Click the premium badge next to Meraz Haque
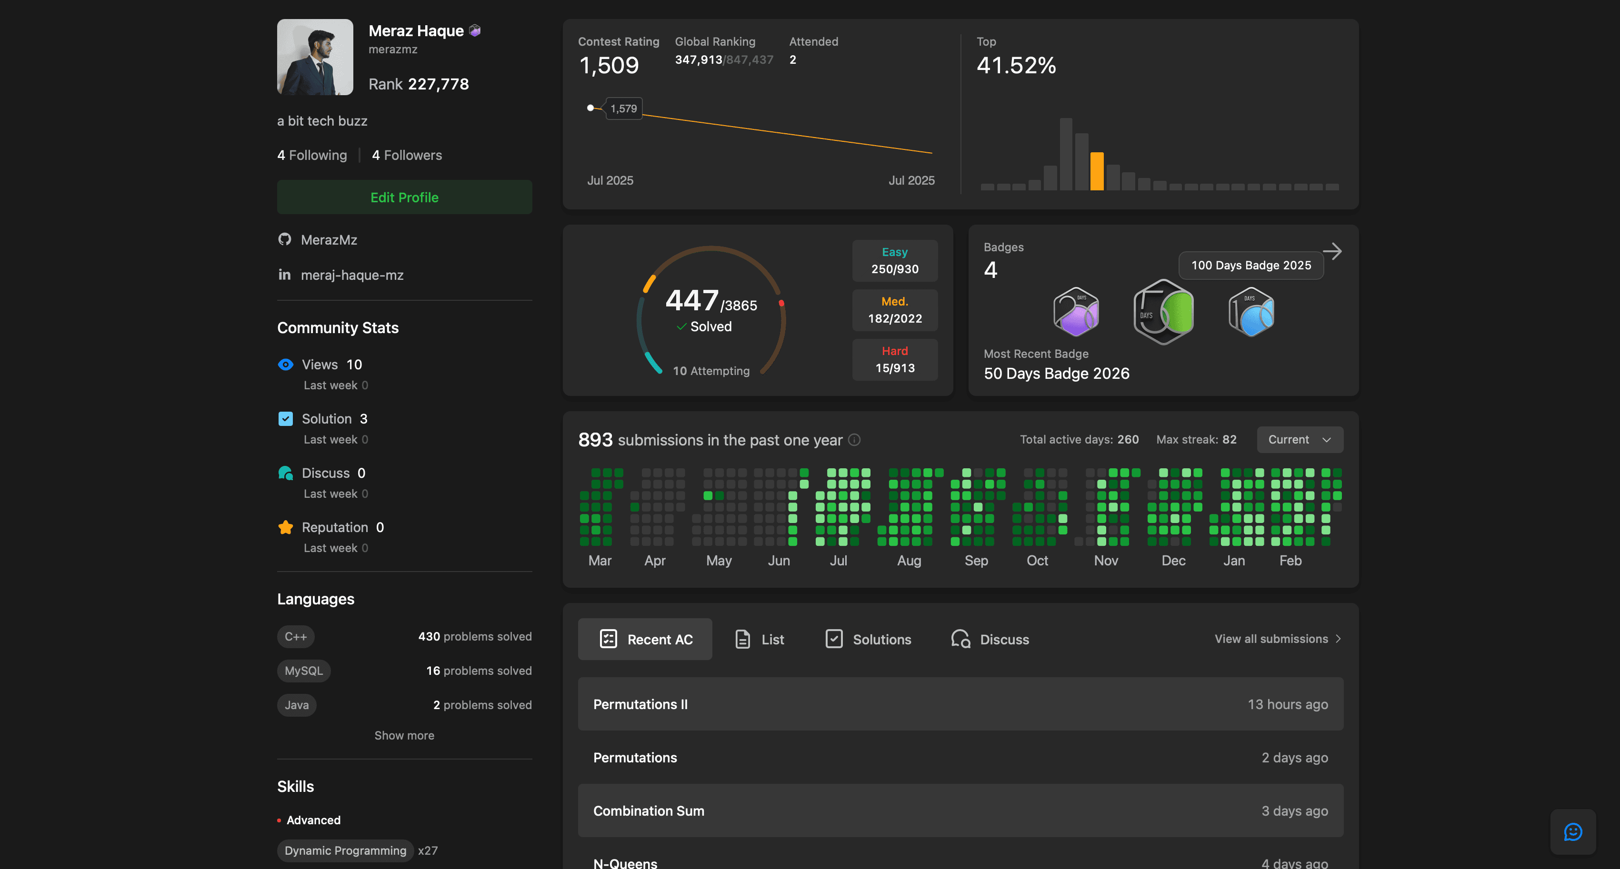 pos(475,30)
